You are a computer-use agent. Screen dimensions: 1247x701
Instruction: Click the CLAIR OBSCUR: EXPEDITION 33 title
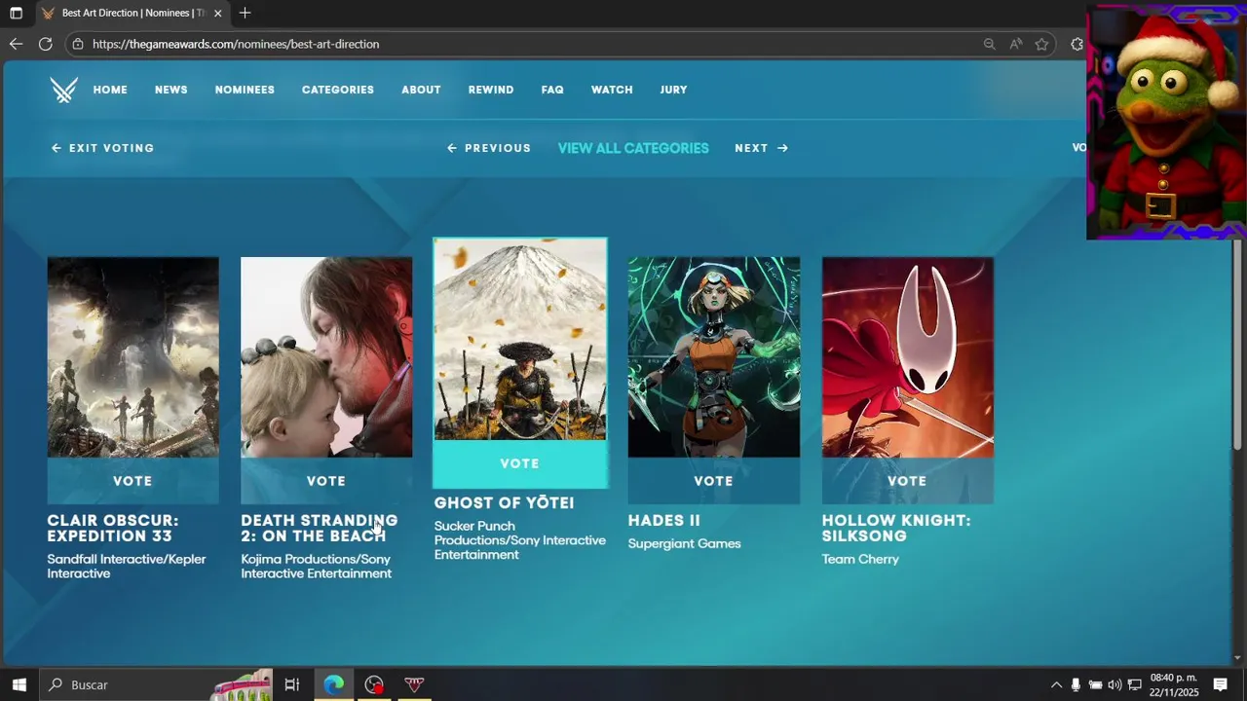pyautogui.click(x=113, y=529)
